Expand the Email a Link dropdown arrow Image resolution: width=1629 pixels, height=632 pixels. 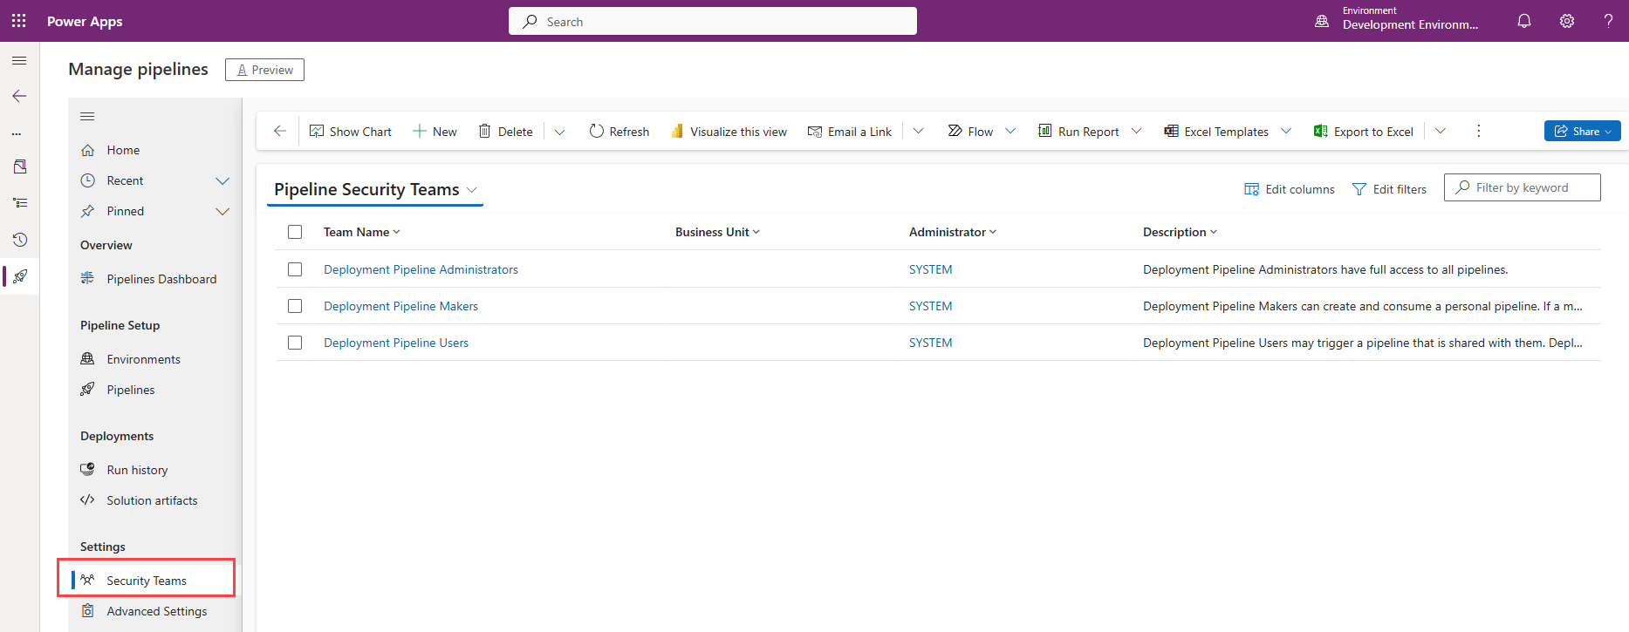coord(918,132)
